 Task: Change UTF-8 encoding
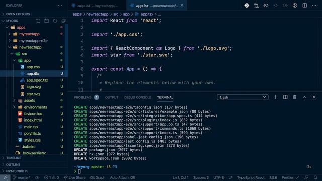tap(219, 177)
